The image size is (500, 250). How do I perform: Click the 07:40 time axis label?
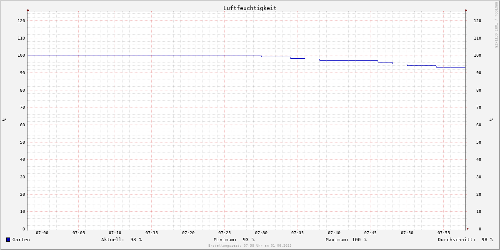tap(334, 233)
